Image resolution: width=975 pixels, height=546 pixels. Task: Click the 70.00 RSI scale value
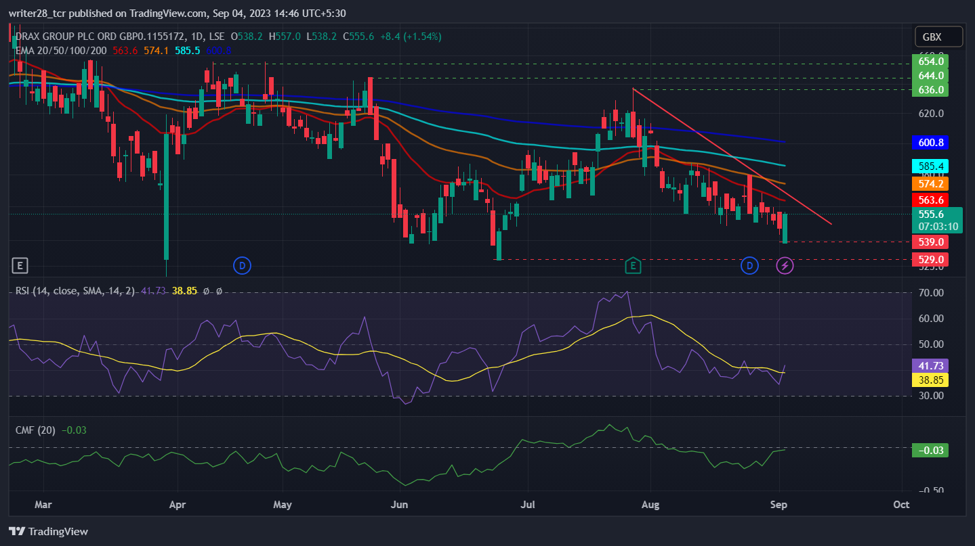pos(930,293)
